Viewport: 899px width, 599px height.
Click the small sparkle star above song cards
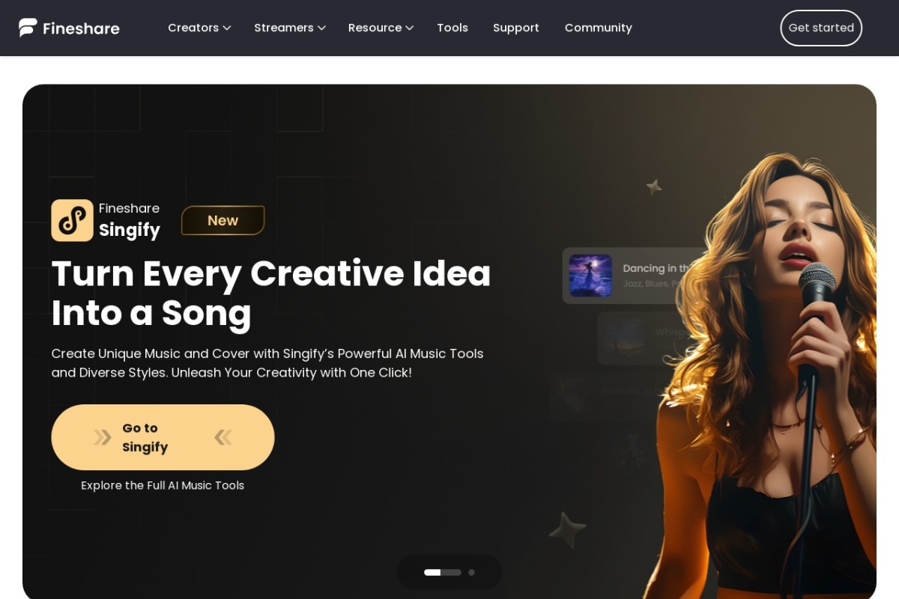(654, 186)
